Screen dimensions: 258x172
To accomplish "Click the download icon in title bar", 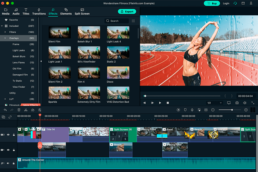I will 251,3.
